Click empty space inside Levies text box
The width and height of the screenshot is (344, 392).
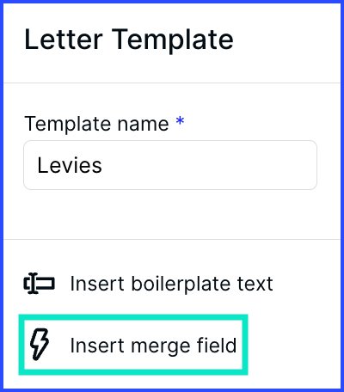209,165
